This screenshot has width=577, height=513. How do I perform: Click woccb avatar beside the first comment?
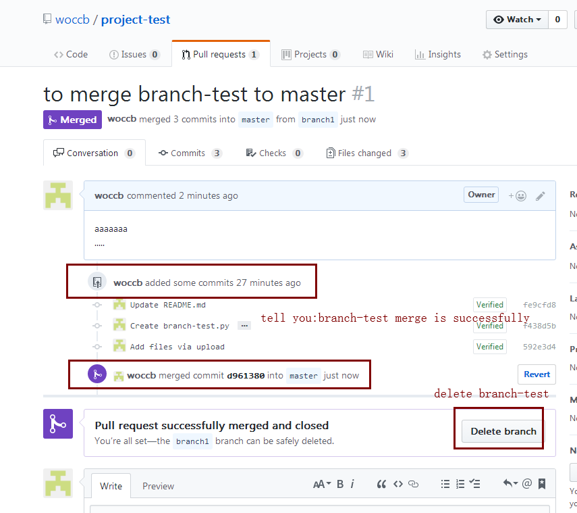pos(58,195)
